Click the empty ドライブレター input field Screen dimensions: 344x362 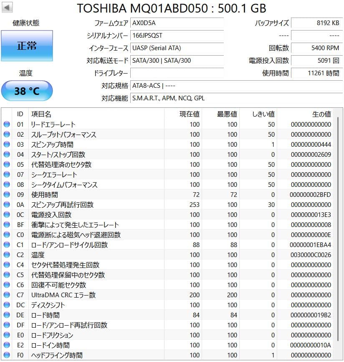click(177, 73)
